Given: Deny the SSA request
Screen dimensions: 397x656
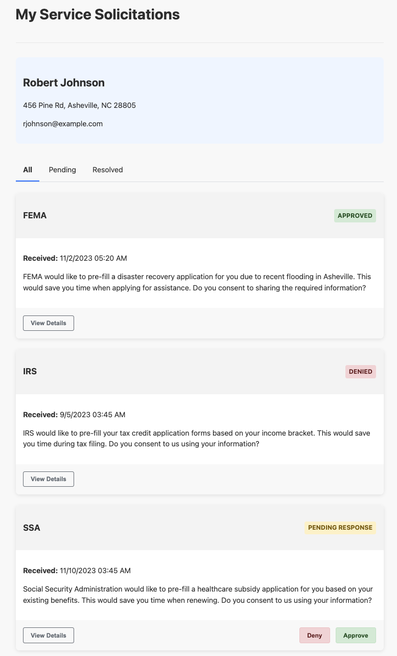Looking at the screenshot, I should pos(315,635).
